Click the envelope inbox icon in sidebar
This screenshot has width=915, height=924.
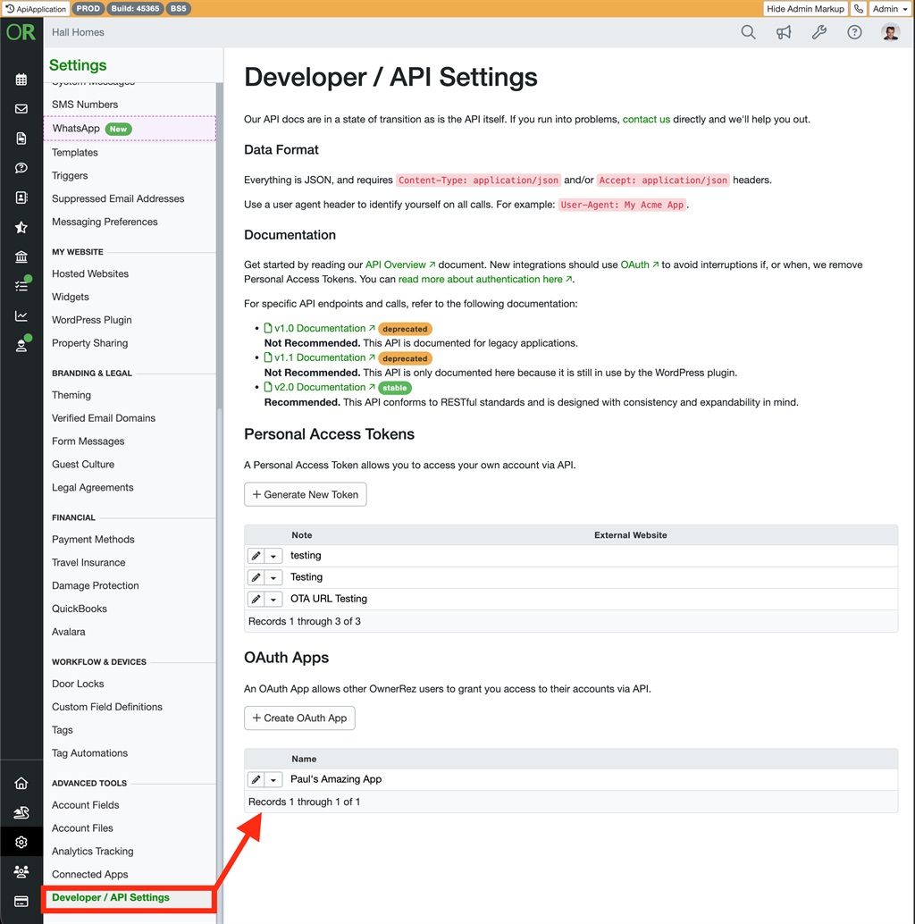click(x=21, y=109)
